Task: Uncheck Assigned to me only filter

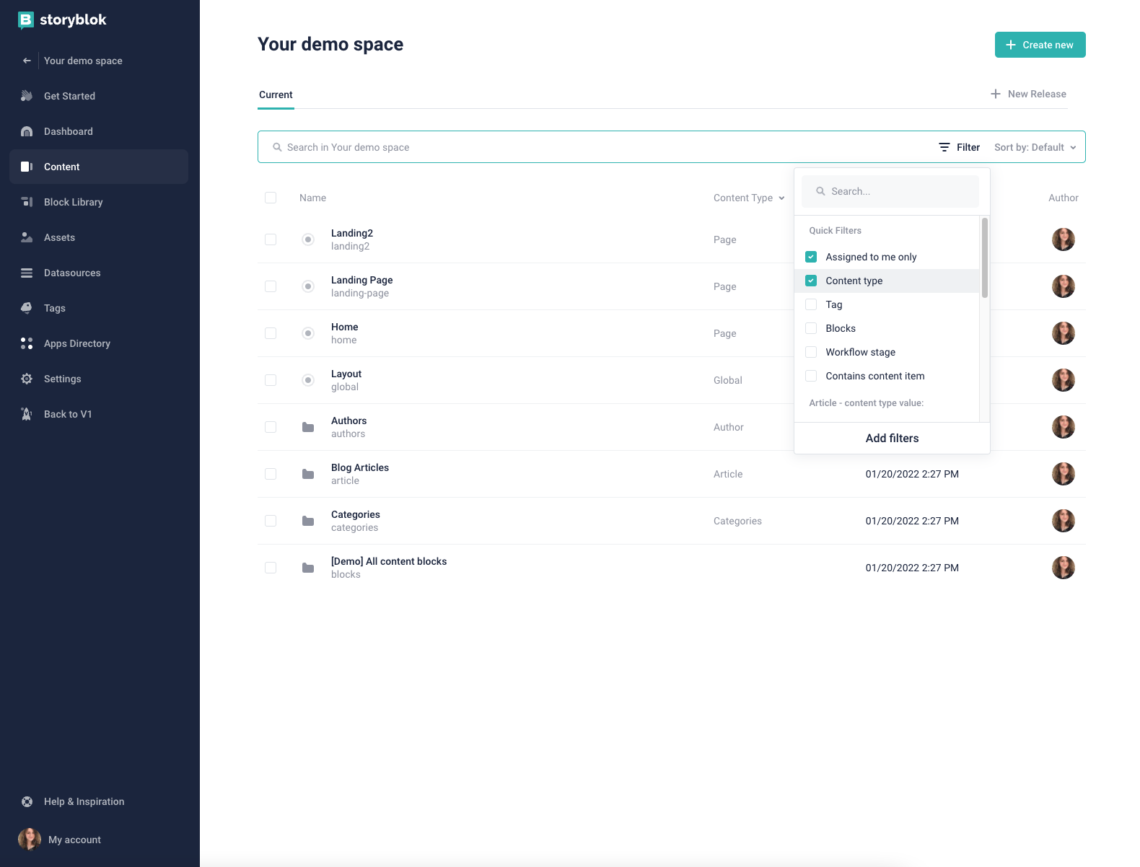Action: coord(811,257)
